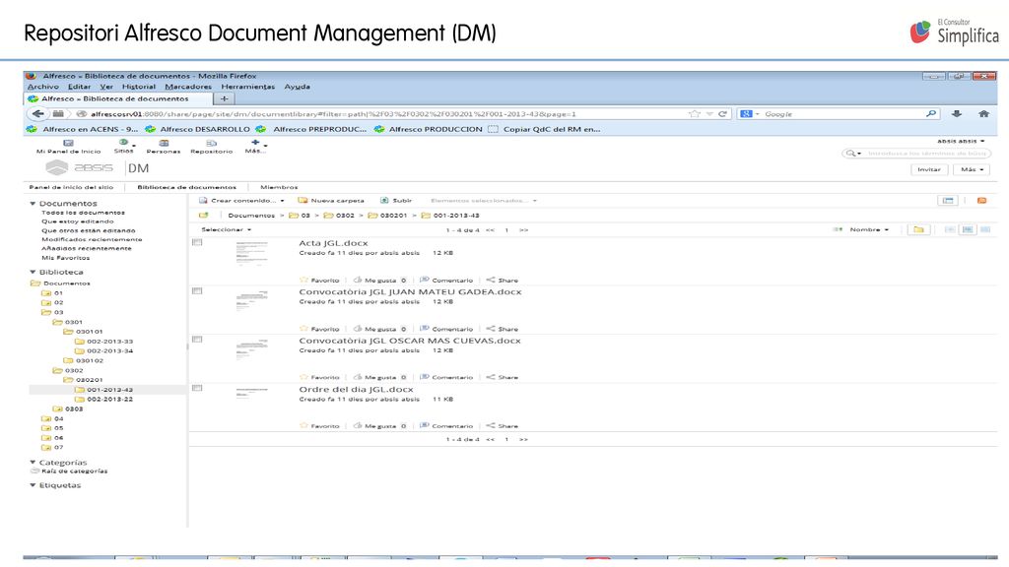Click the Invitar button

click(x=928, y=169)
